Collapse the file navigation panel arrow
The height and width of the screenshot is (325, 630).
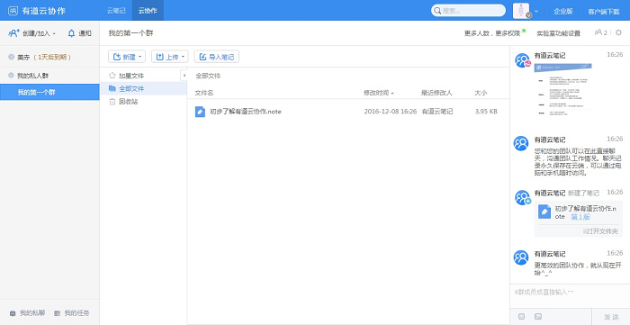tap(184, 75)
